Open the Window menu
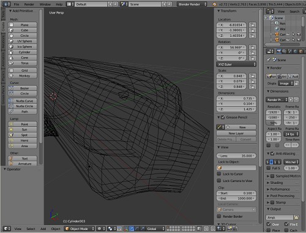 (x=45, y=4)
